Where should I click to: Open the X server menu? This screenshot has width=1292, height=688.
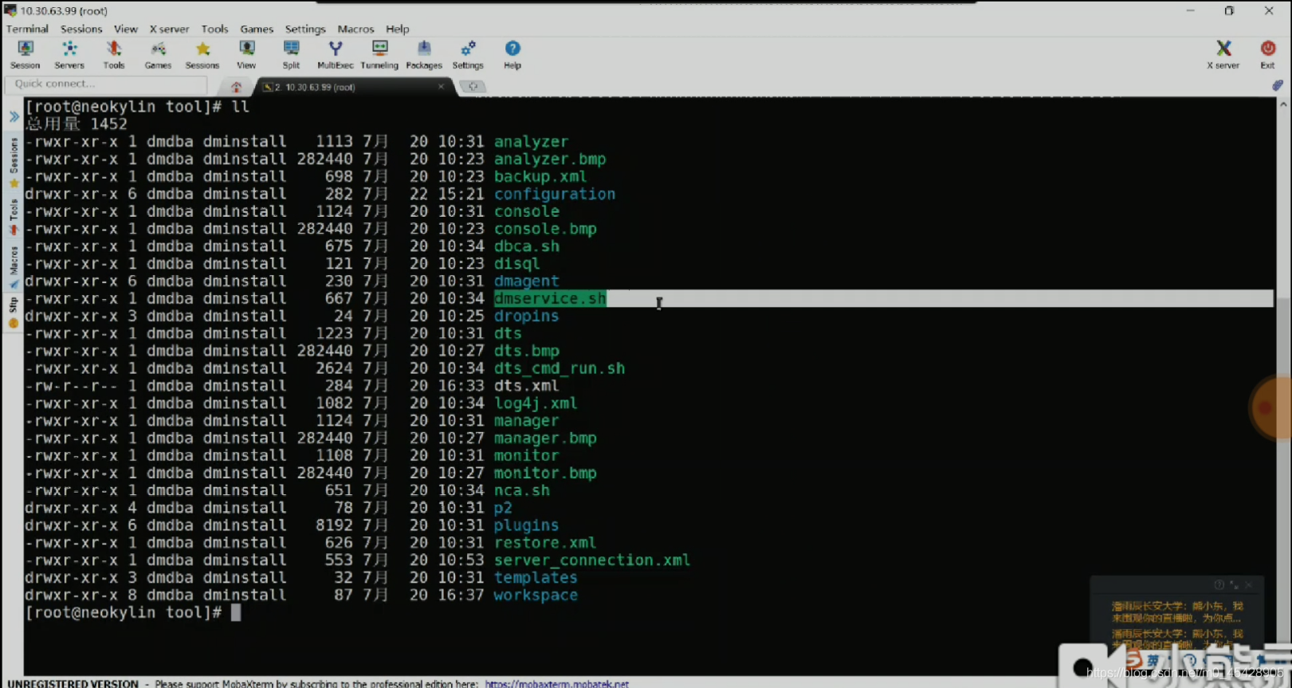pos(169,29)
